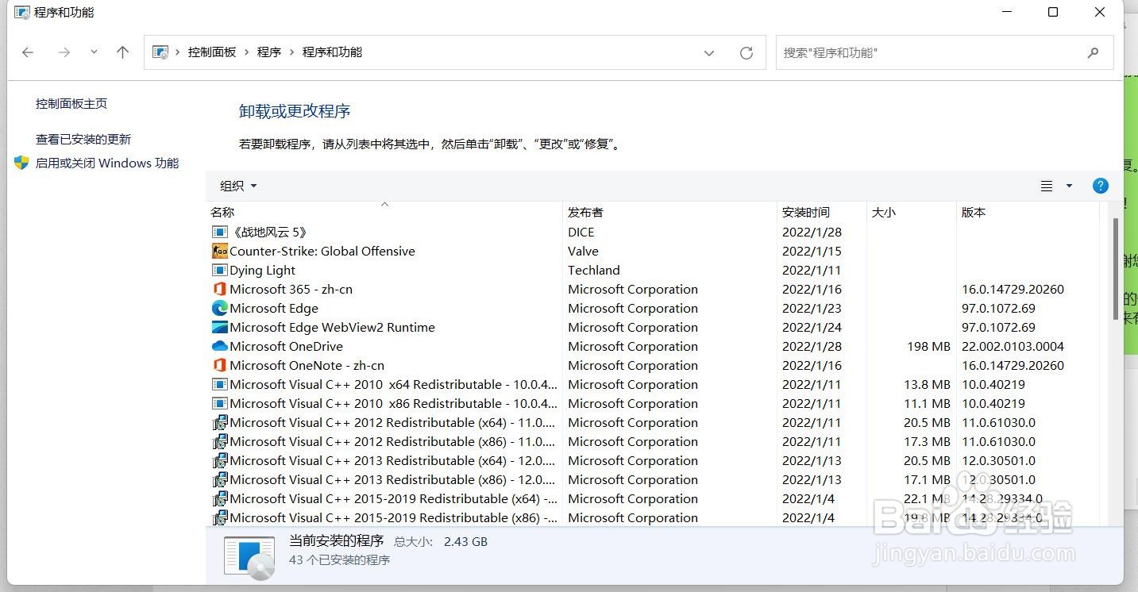Open the 组织 dropdown menu
Image resolution: width=1138 pixels, height=592 pixels.
coord(238,186)
